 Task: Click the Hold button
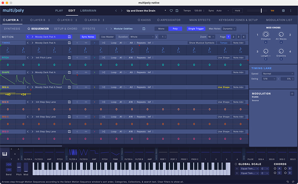pyautogui.click(x=237, y=11)
